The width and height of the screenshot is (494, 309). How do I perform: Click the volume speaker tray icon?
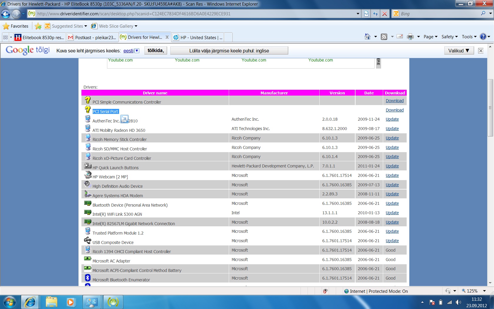(458, 302)
